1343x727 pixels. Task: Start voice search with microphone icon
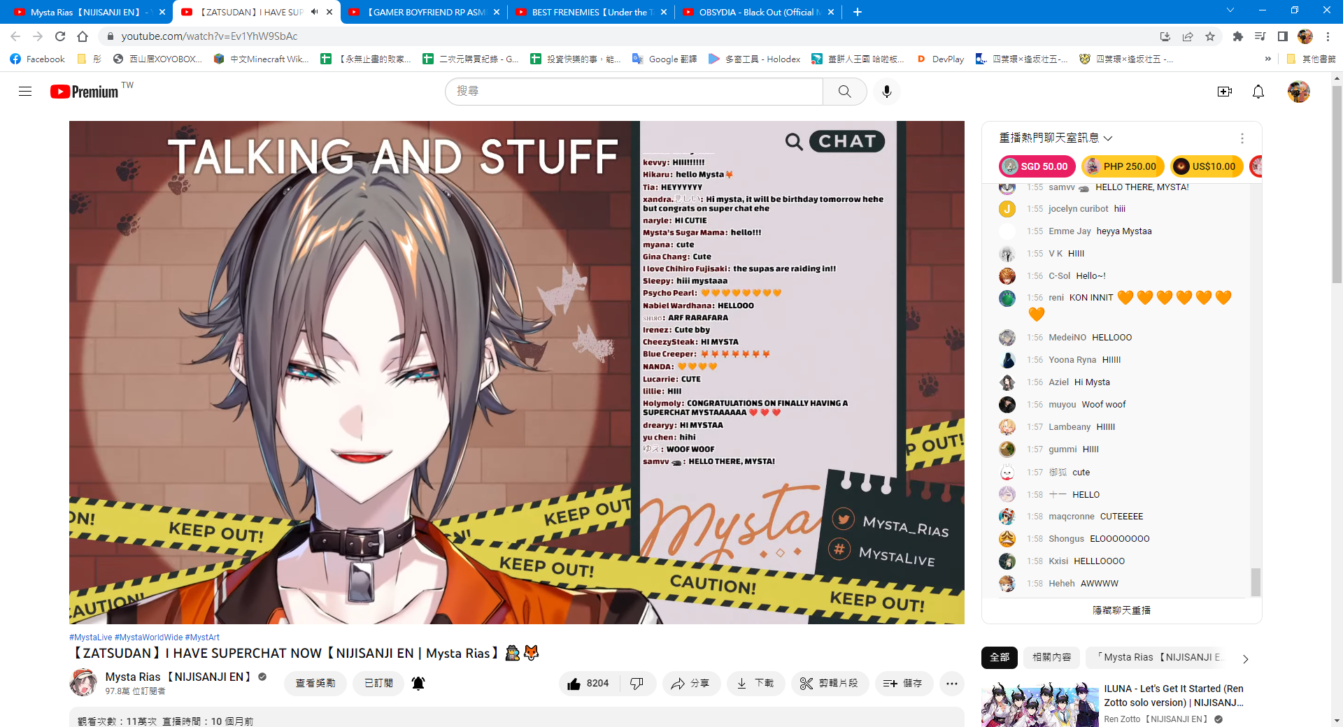tap(886, 92)
